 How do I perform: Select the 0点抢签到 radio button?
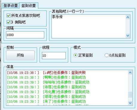[x=106, y=55]
